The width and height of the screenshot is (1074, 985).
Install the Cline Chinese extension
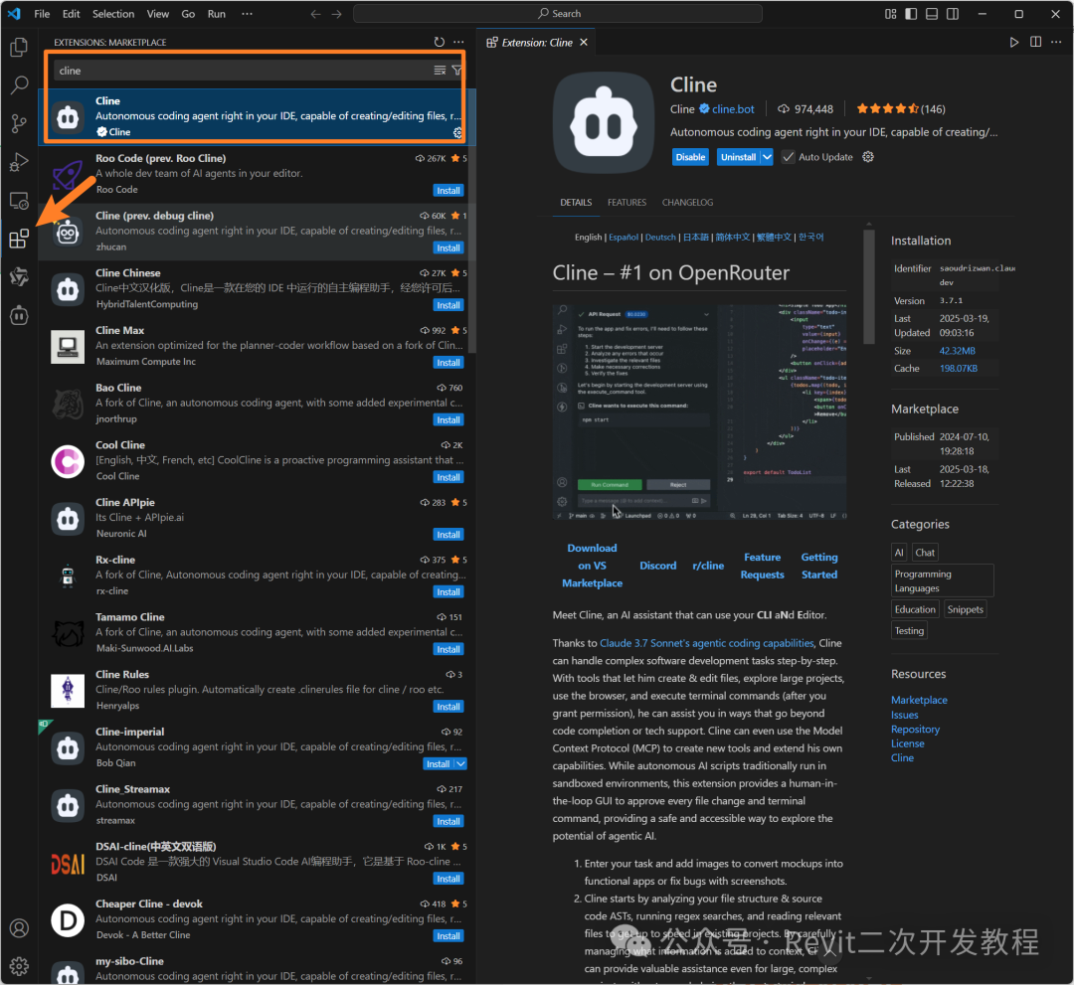coord(448,305)
